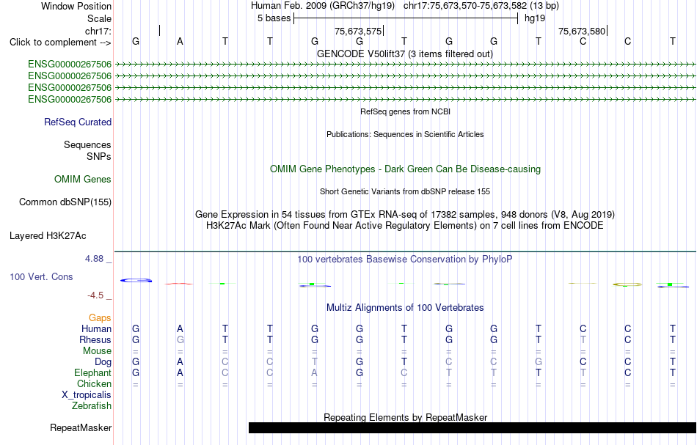Viewport: 697px width, 445px height.
Task: Click the 'Click to complement -->' label
Action: click(60, 43)
